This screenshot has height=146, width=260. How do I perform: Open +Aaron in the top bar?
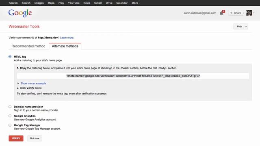pos(13,3)
